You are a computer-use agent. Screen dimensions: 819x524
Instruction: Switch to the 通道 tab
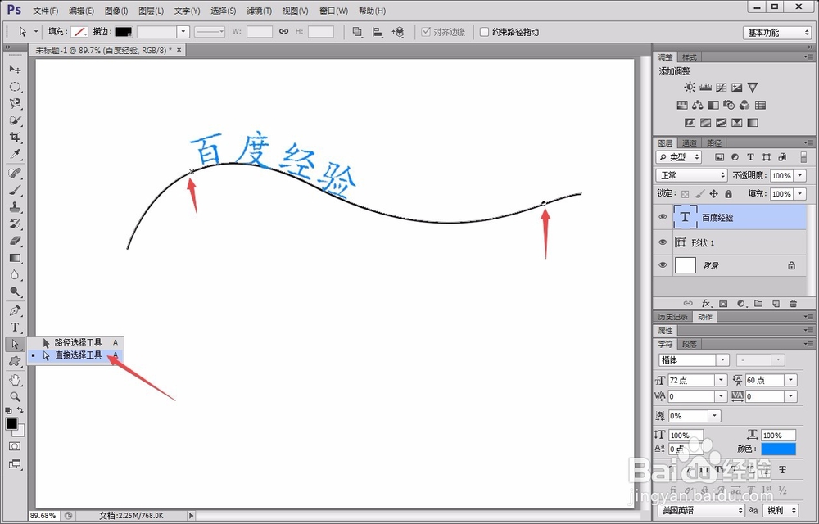689,142
